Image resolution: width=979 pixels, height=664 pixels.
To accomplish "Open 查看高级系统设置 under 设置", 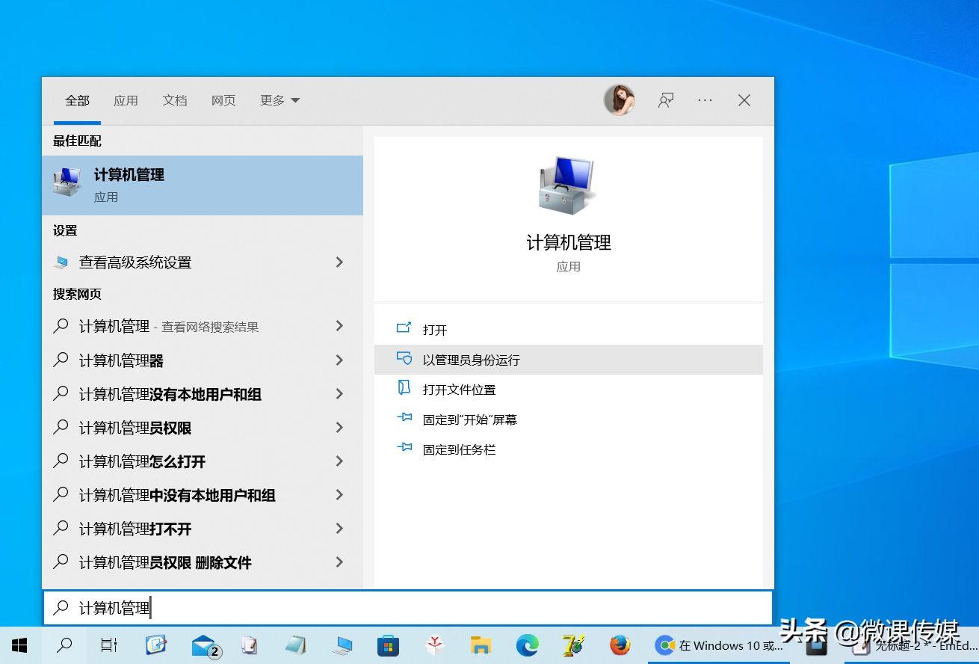I will click(135, 262).
